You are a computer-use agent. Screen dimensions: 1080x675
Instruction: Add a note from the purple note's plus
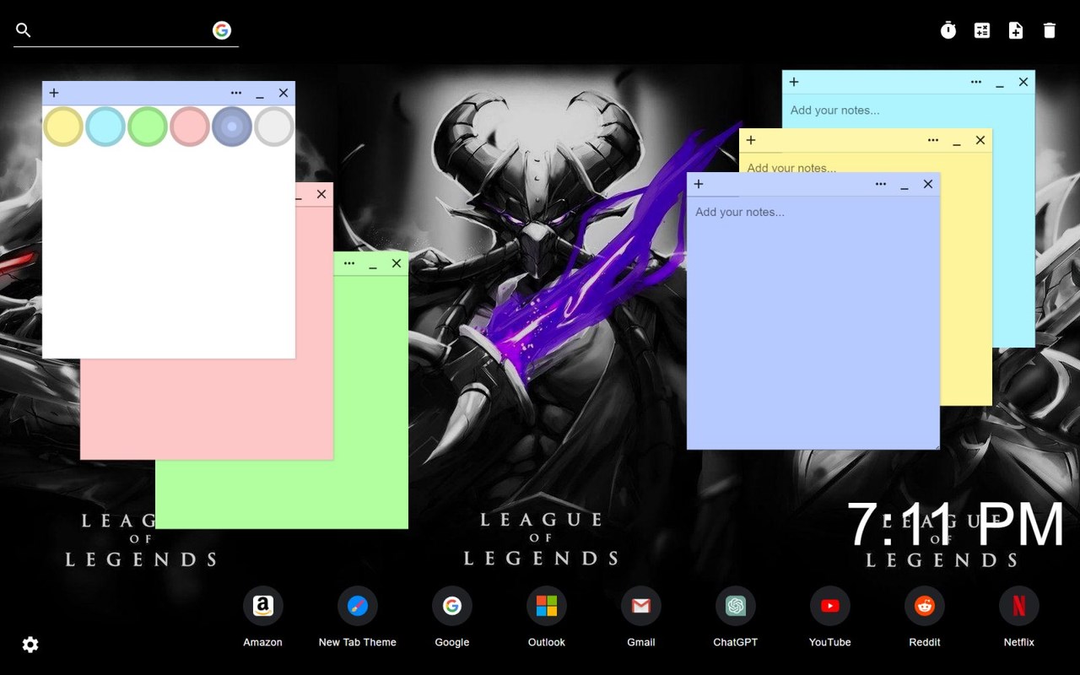click(699, 184)
